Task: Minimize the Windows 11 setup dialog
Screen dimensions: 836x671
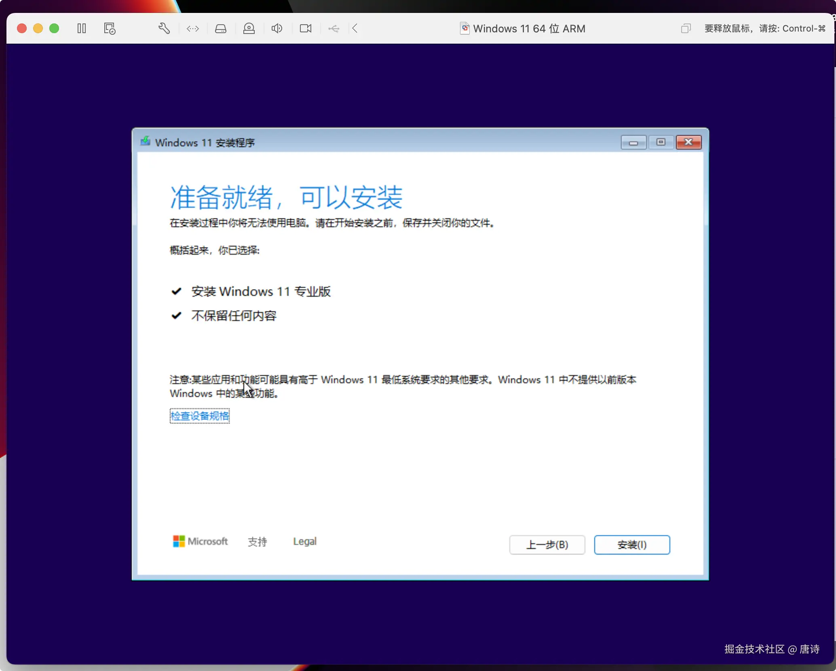Action: point(633,142)
